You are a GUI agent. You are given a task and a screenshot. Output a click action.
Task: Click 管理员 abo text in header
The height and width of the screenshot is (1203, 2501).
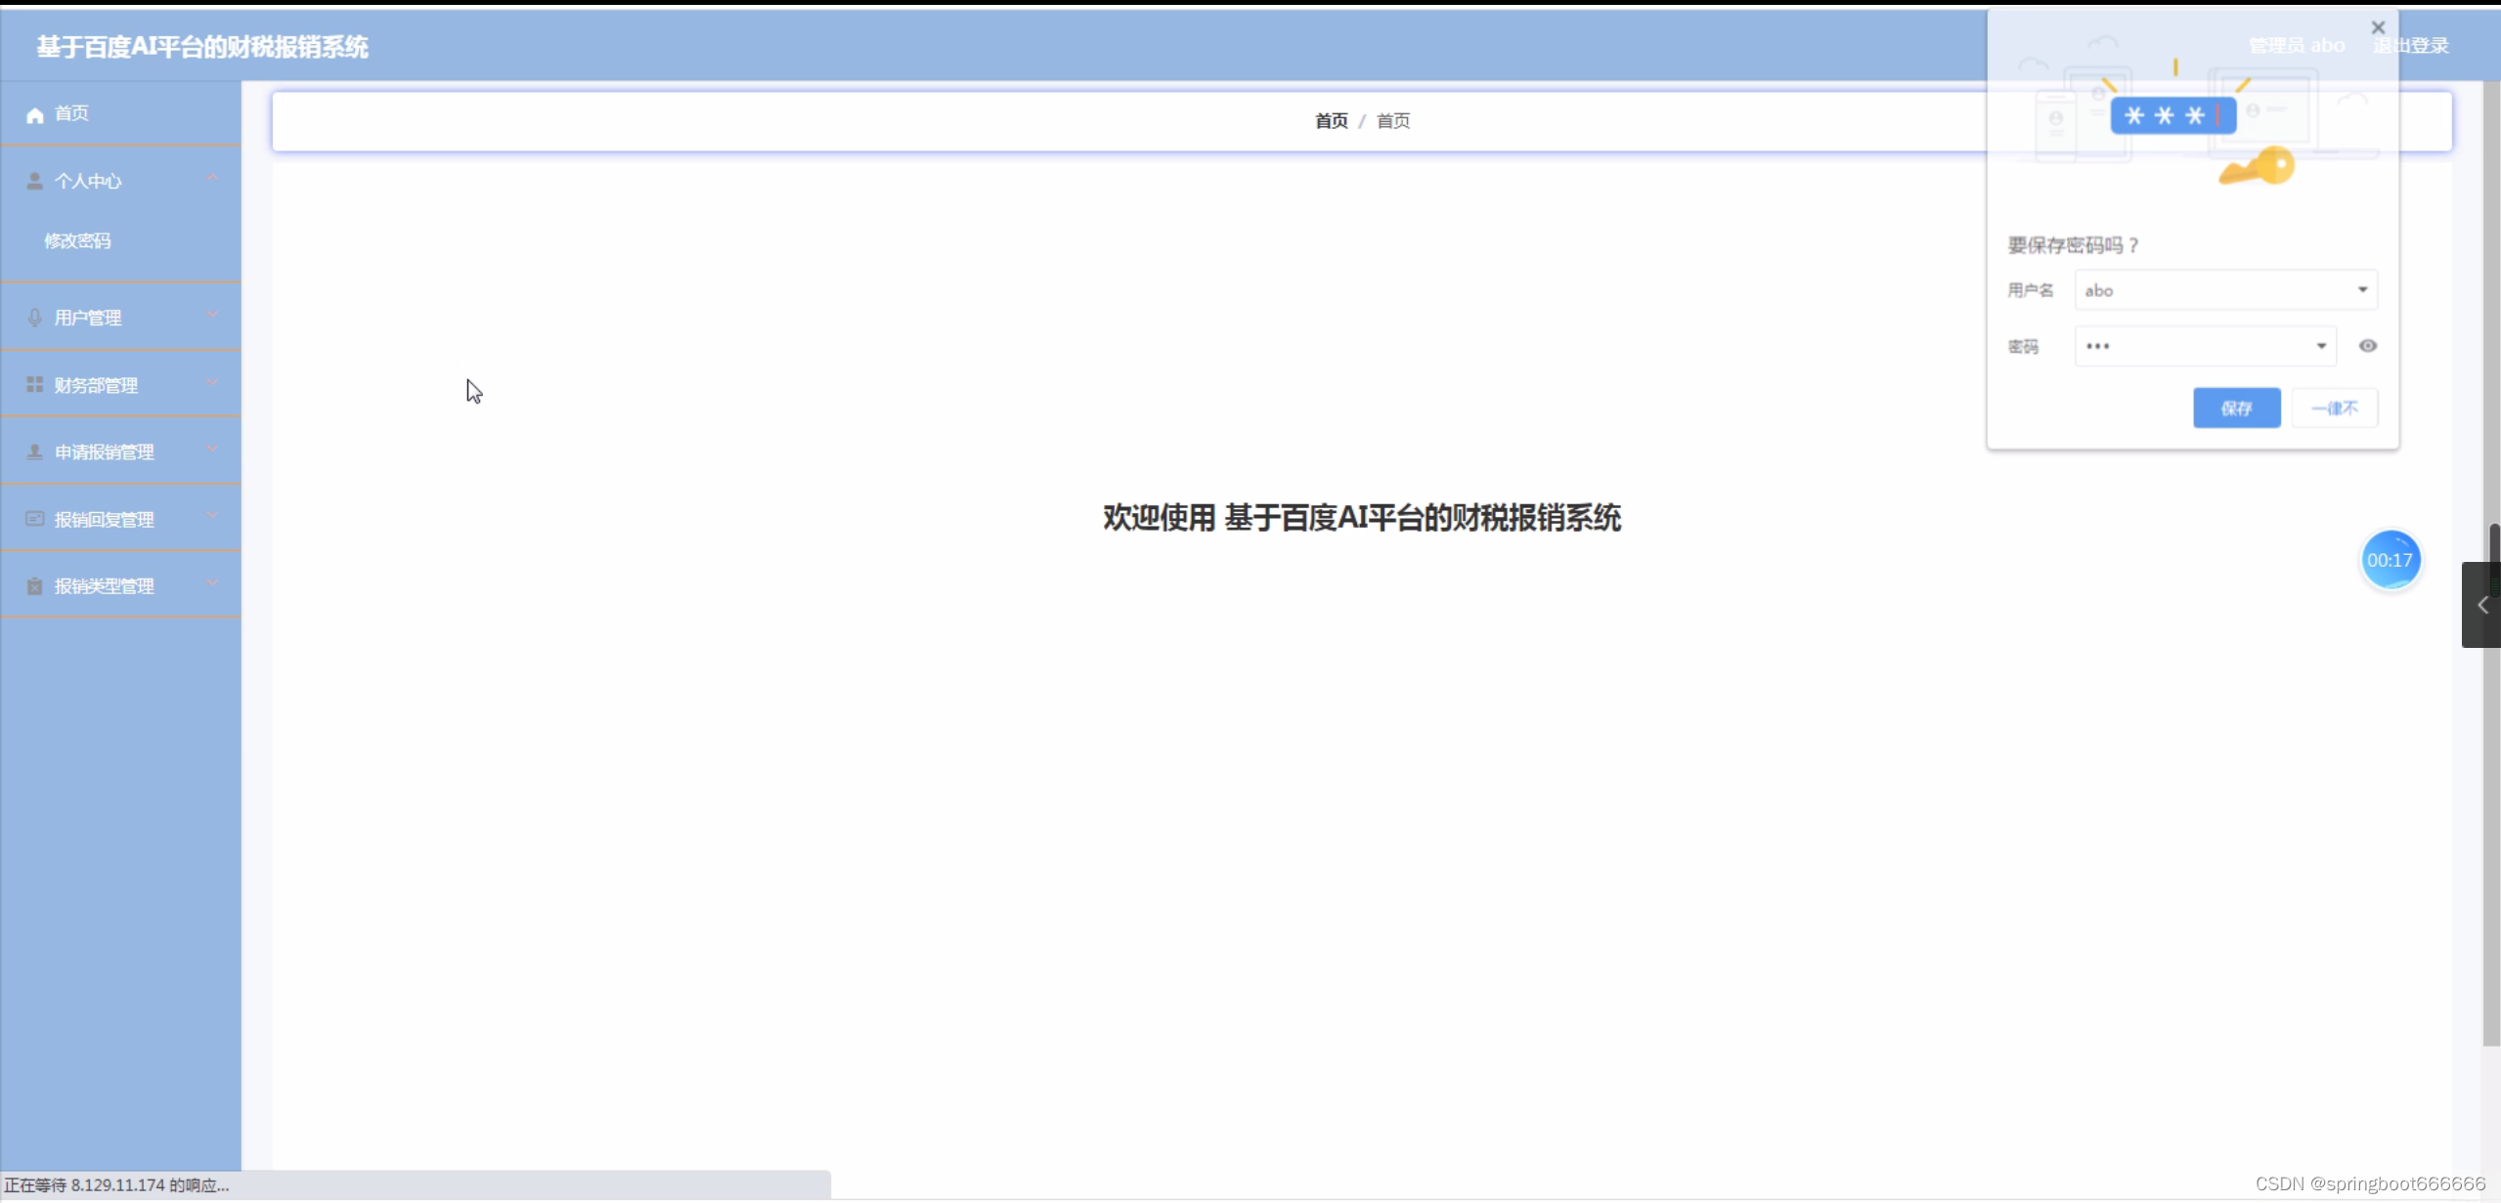click(2297, 46)
